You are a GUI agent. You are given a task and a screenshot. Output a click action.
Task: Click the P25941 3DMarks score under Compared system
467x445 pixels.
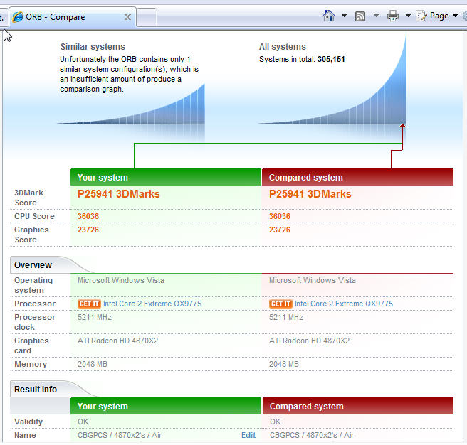pyautogui.click(x=310, y=194)
